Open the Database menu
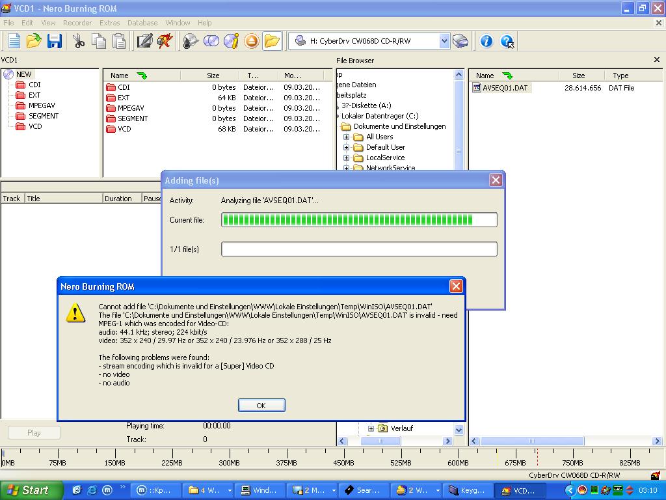666x500 pixels. [x=142, y=23]
